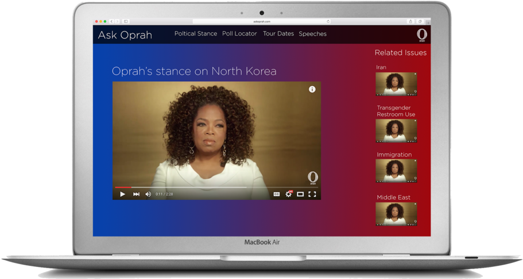Open the Poll Locator page
Screen dimensions: 523x279
coord(239,34)
